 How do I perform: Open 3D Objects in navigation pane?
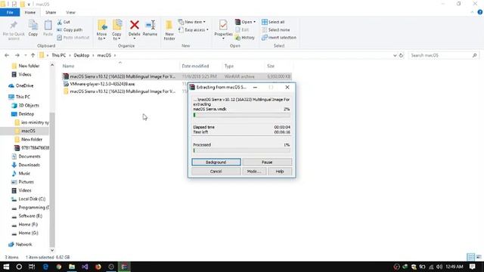pyautogui.click(x=29, y=106)
